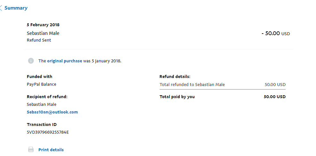Click the bold 50.00 USD total
The image size is (316, 156).
click(x=275, y=97)
